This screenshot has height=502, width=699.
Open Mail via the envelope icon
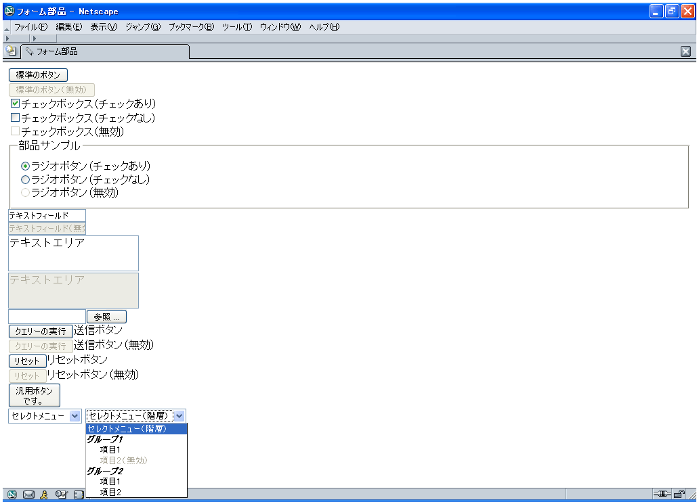click(x=28, y=494)
